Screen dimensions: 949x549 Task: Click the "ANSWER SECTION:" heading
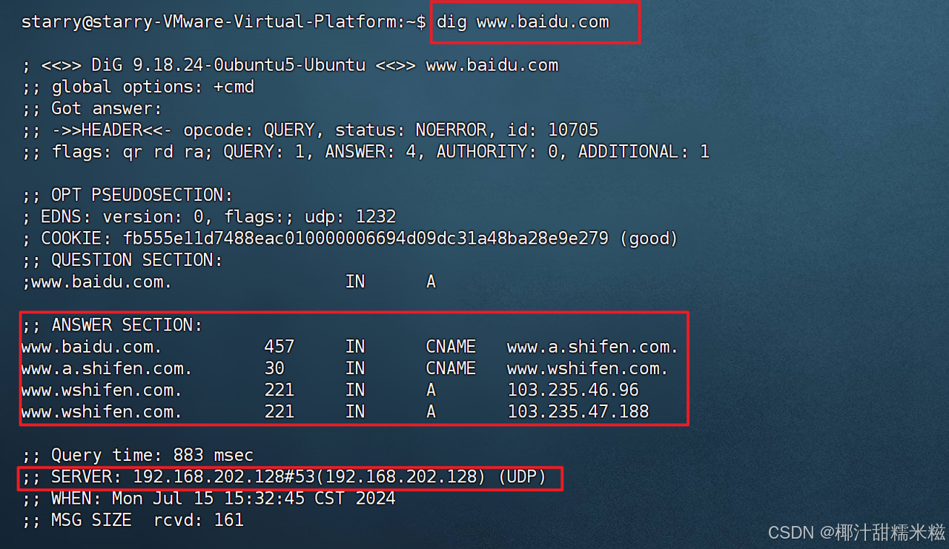coord(112,325)
